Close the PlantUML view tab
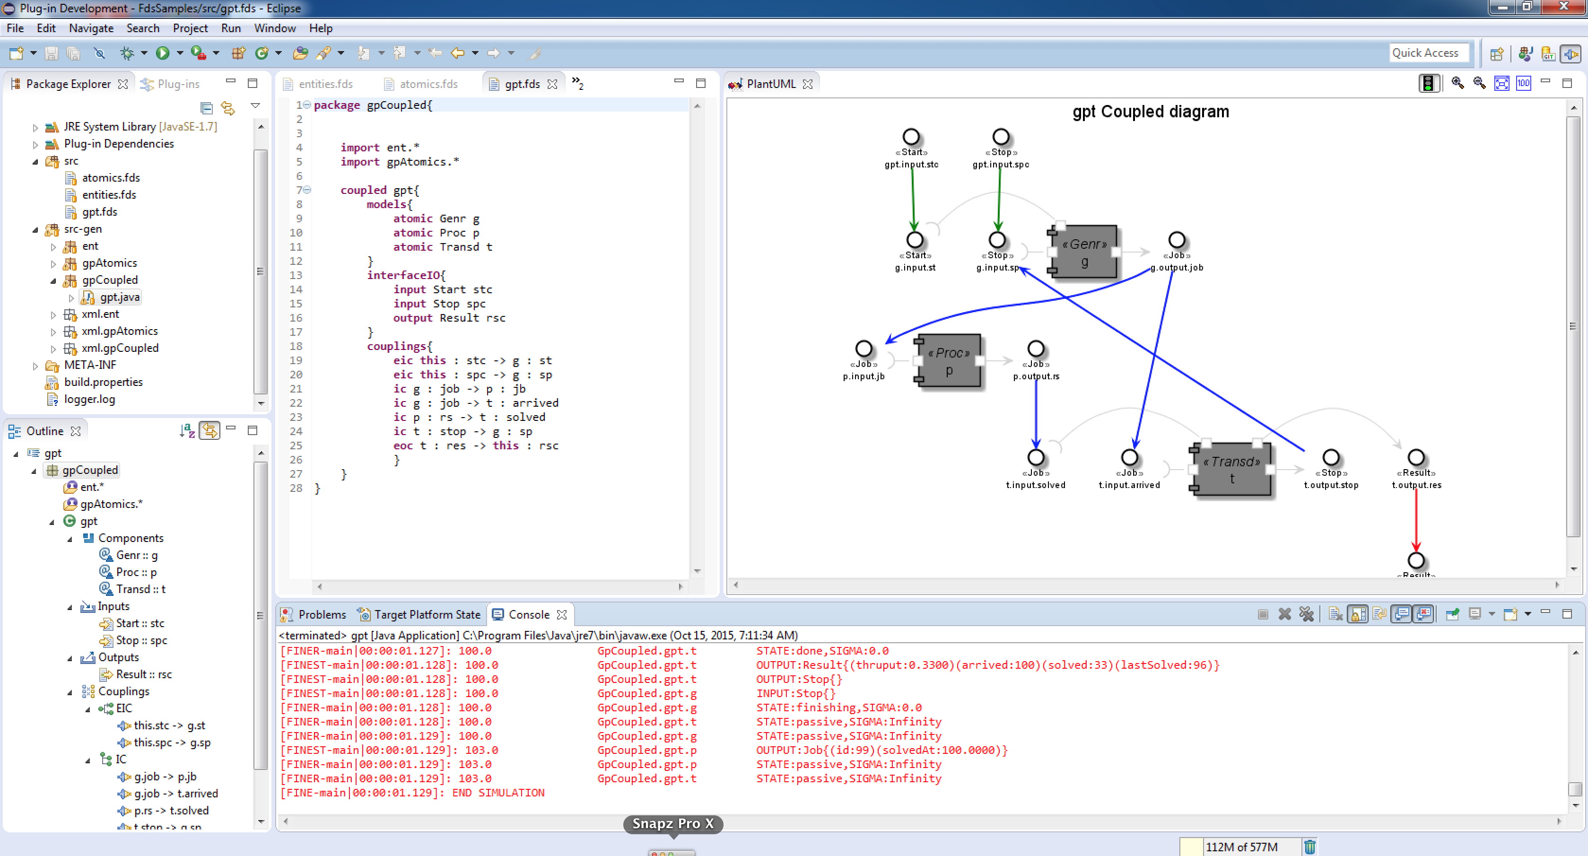 pyautogui.click(x=808, y=84)
